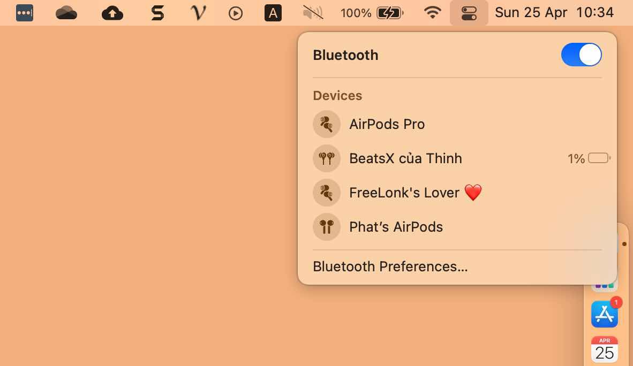Open the Wi-Fi menu bar icon
Image resolution: width=633 pixels, height=366 pixels.
(432, 13)
